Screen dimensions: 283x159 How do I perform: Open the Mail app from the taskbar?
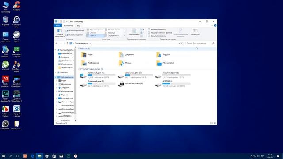click(61, 156)
